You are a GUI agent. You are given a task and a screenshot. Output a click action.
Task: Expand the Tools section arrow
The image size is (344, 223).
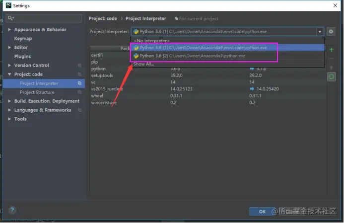click(x=9, y=119)
